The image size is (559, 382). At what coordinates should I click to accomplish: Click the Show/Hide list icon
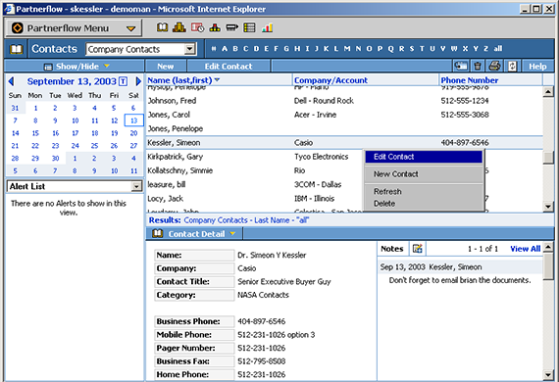point(48,67)
